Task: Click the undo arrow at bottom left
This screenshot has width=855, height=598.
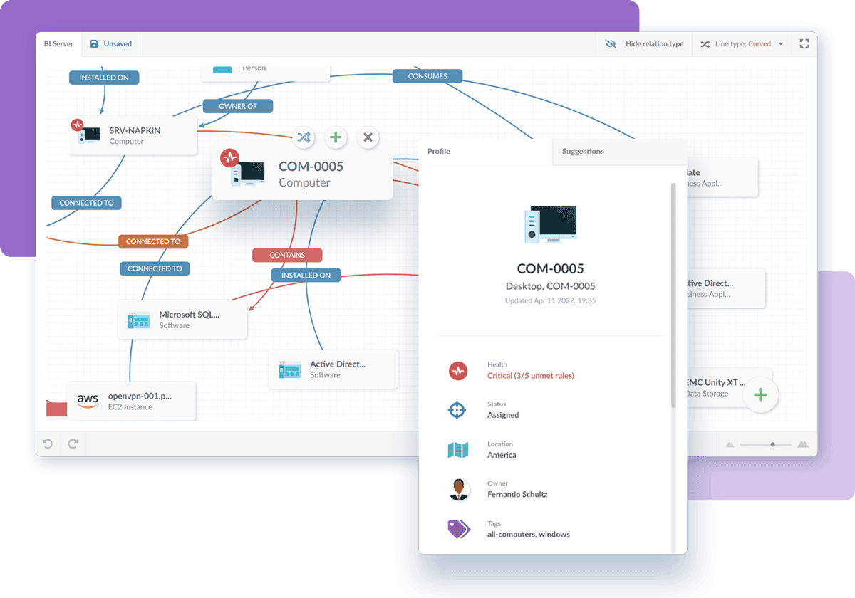Action: 47,443
